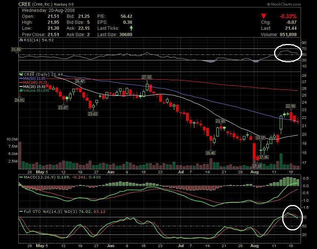
Task: Click the 17.10 price low label
Action: (257, 166)
